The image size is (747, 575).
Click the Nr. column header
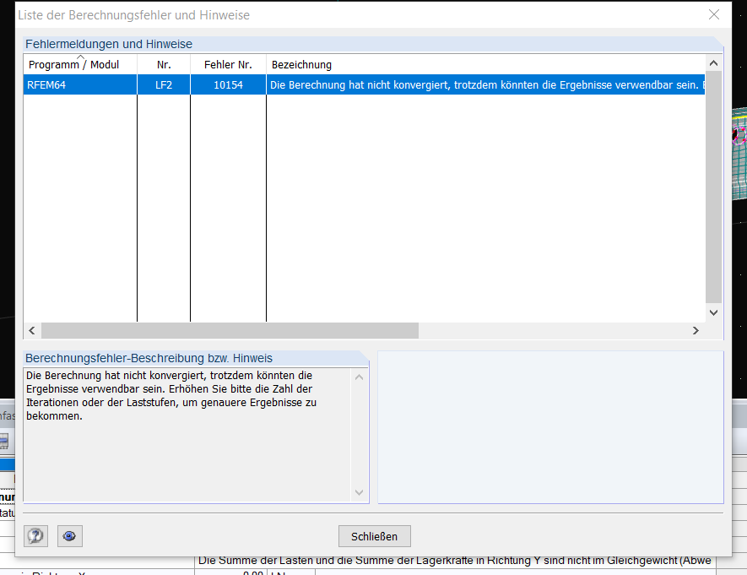(164, 64)
